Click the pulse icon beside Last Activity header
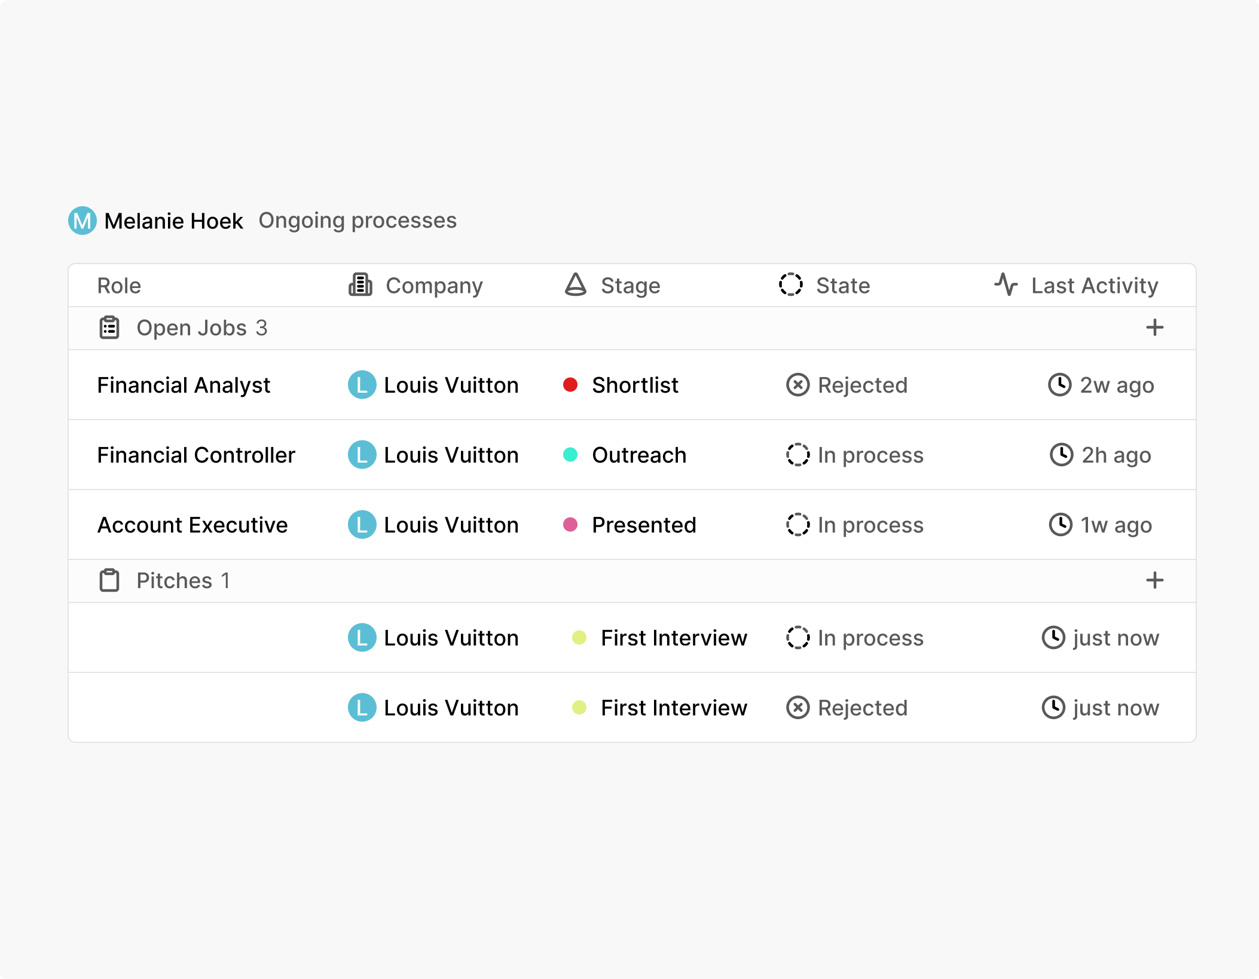This screenshot has height=979, width=1259. click(1006, 285)
